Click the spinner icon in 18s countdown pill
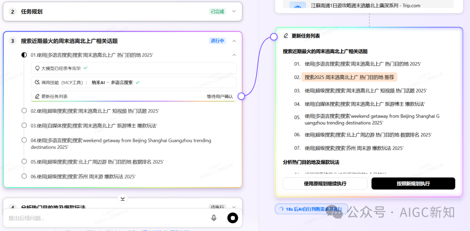470x231 pixels. tap(281, 209)
